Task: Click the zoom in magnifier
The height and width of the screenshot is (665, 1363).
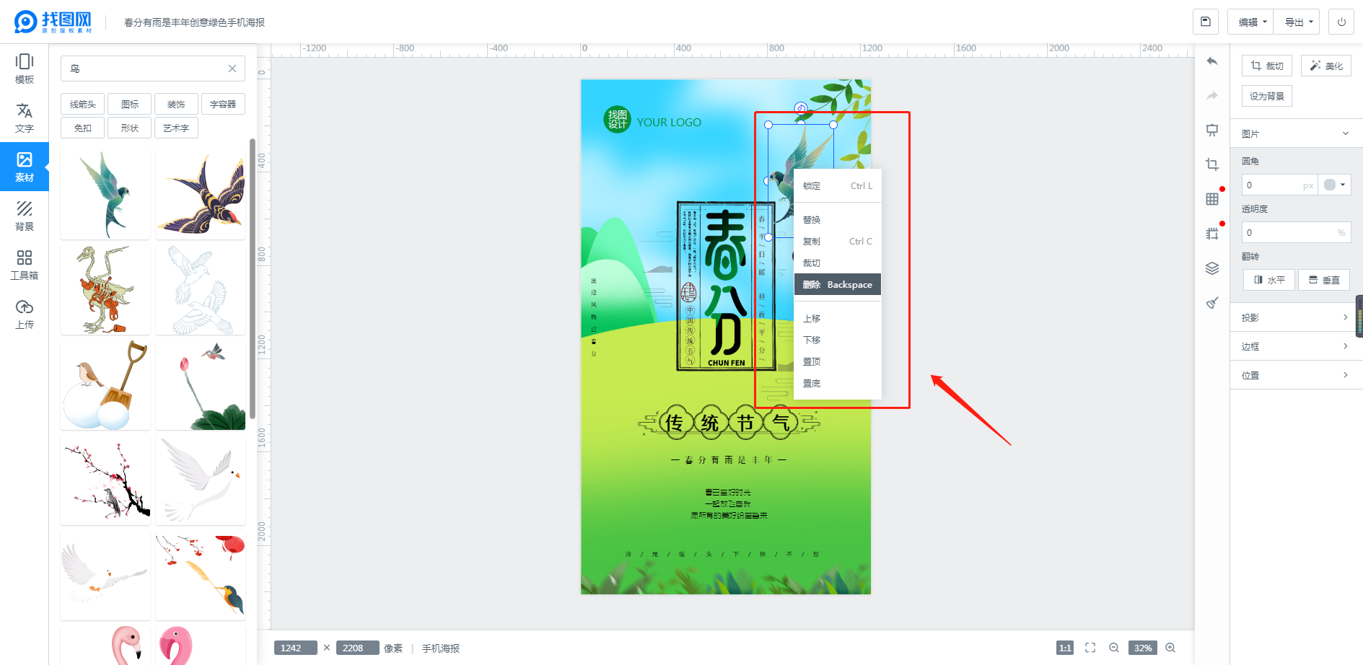Action: pos(1170,648)
